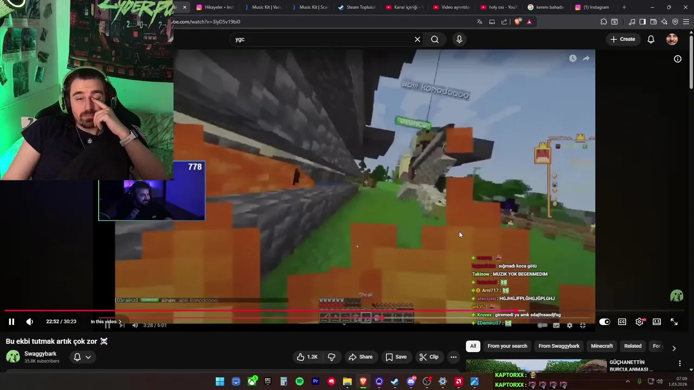Mute the video with the speaker icon
Image resolution: width=694 pixels, height=390 pixels.
pyautogui.click(x=30, y=322)
